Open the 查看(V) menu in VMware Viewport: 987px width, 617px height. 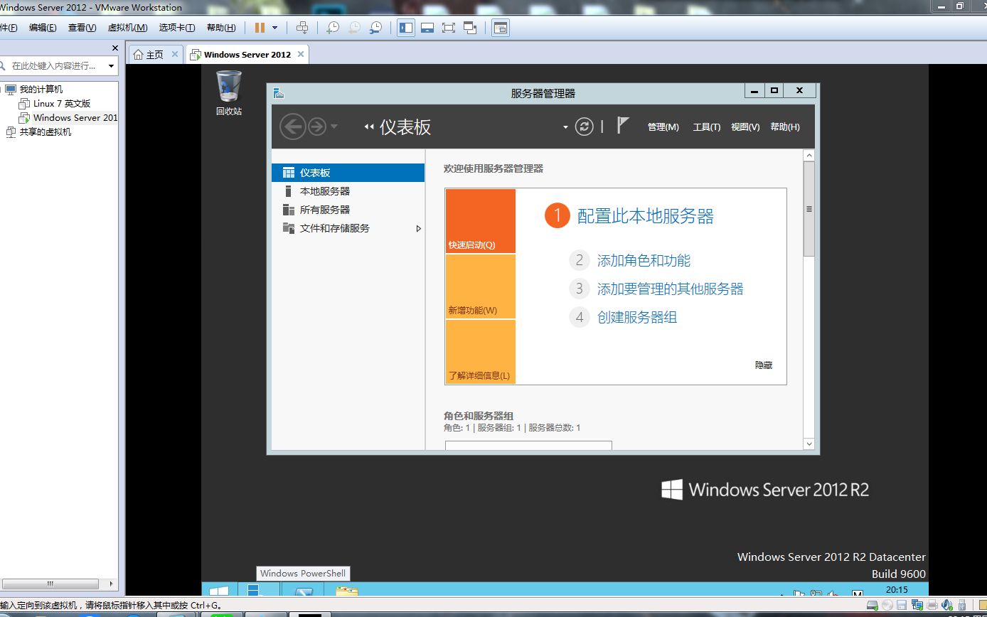(82, 28)
